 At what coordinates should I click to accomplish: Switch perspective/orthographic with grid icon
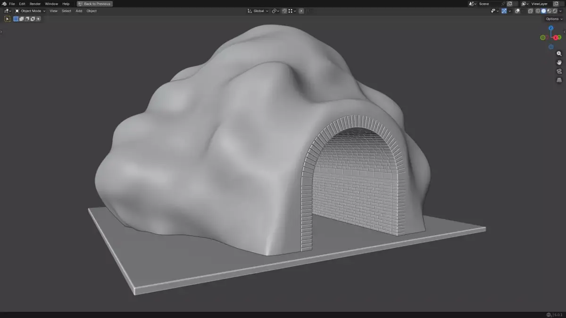[x=559, y=80]
